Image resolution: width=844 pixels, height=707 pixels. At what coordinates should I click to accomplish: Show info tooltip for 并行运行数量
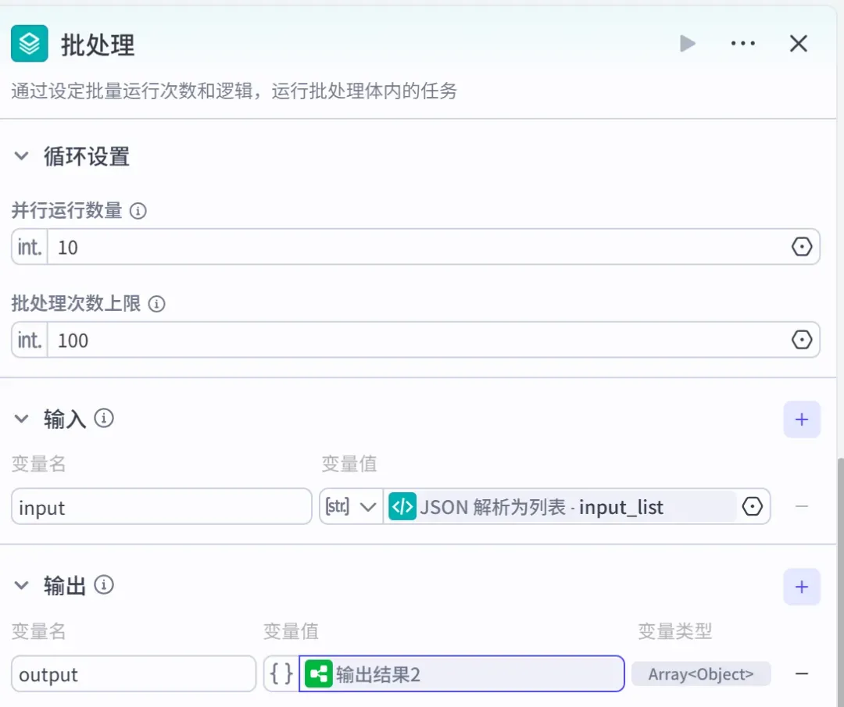coord(138,211)
